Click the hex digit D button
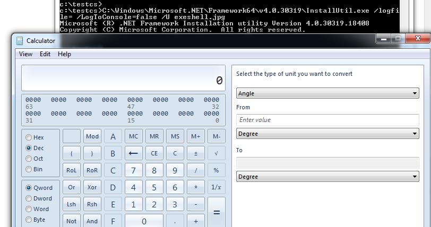Screen dimensions: 431x227 [113, 187]
